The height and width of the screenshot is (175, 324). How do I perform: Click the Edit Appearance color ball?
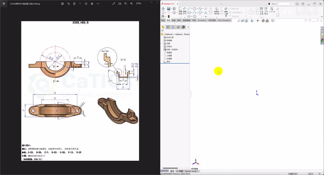[x=263, y=21]
